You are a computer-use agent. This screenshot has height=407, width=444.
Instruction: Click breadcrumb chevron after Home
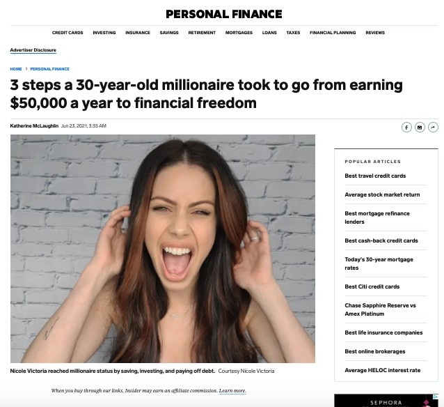coord(26,69)
